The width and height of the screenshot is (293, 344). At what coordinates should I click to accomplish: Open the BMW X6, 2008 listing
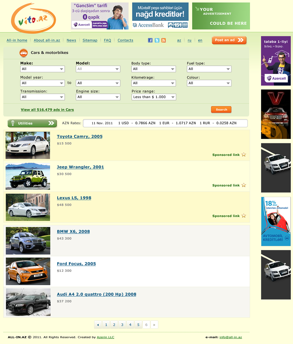point(73,231)
